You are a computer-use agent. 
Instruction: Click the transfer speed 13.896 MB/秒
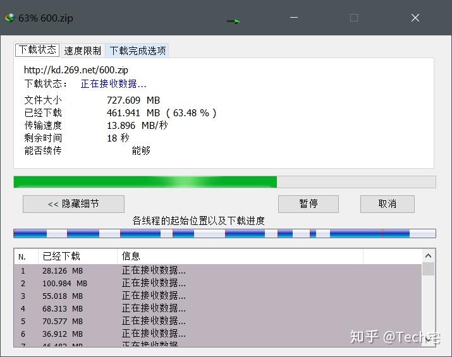tap(137, 126)
